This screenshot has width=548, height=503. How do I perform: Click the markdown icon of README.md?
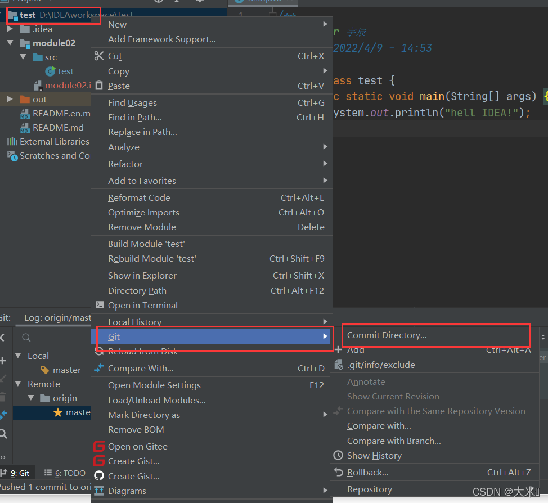[x=24, y=128]
